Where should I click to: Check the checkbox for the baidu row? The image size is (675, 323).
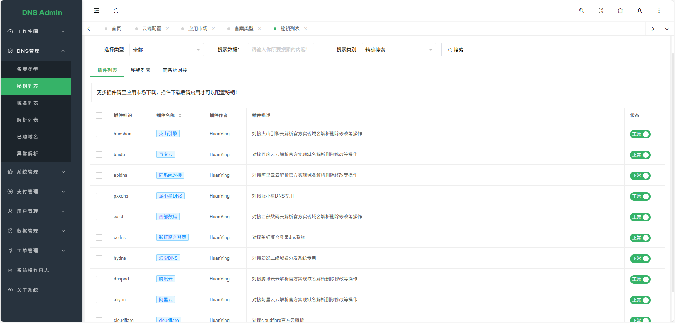tap(99, 155)
